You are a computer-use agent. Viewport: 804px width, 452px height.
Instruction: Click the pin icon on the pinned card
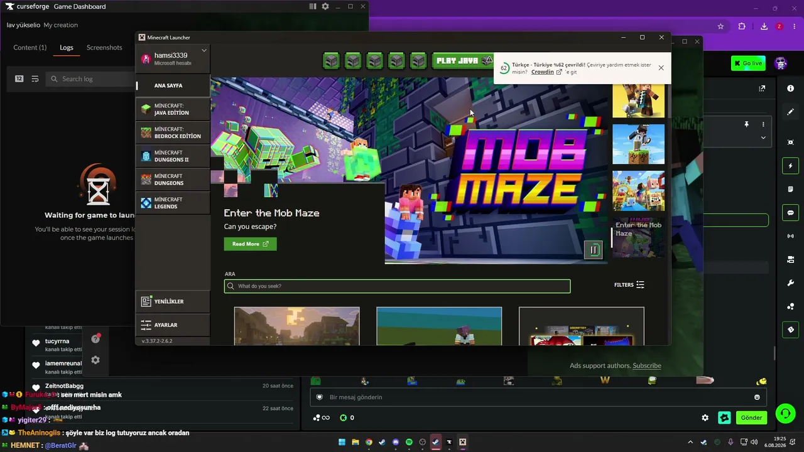[x=746, y=124]
